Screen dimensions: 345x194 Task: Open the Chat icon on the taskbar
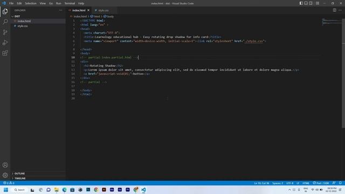pyautogui.click(x=49, y=190)
